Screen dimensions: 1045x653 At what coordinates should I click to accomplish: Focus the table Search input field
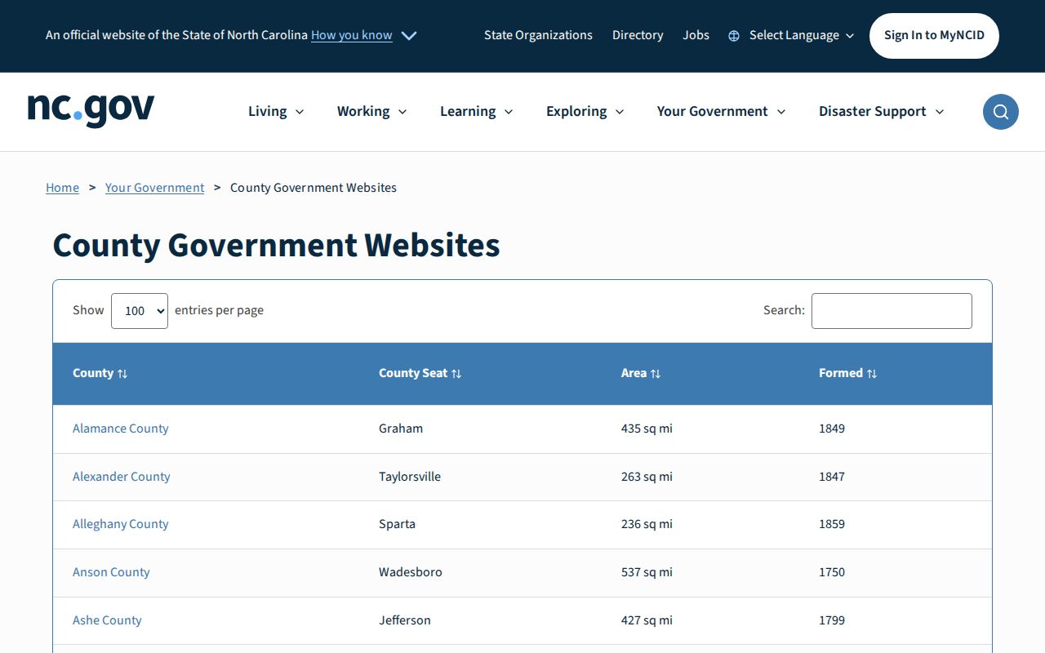pos(892,311)
